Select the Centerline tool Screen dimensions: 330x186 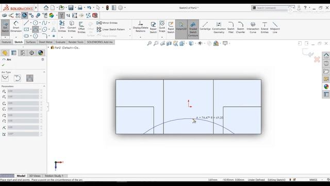[205, 26]
